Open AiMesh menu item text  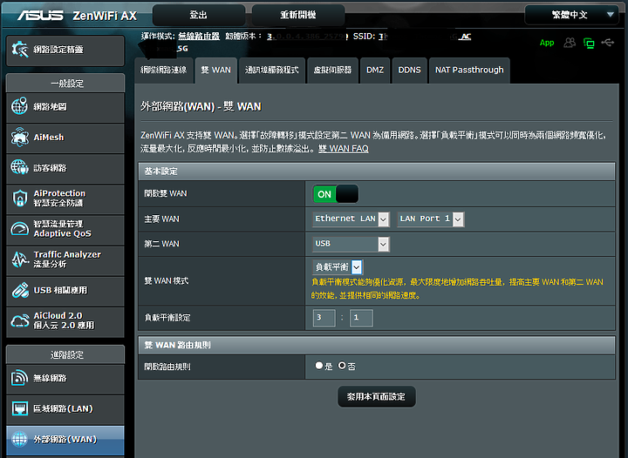(49, 138)
